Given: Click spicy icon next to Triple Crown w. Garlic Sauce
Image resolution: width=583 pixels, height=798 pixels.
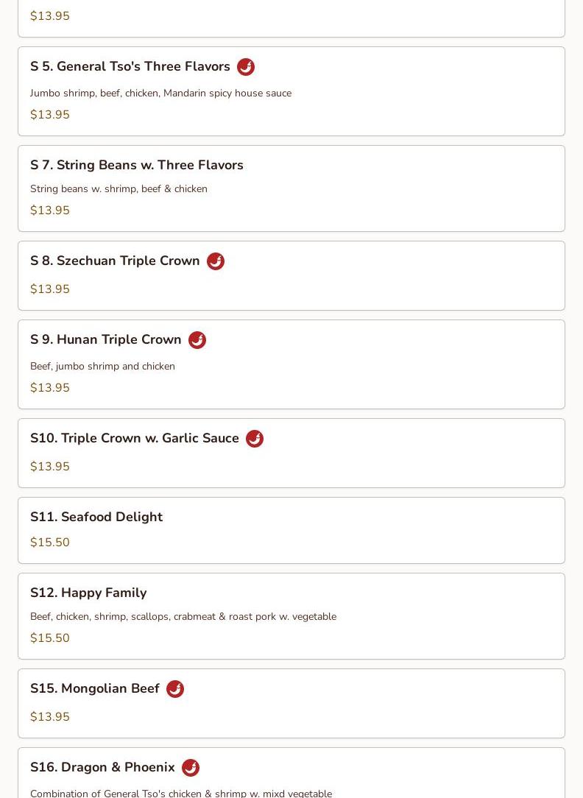Looking at the screenshot, I should pyautogui.click(x=255, y=439).
